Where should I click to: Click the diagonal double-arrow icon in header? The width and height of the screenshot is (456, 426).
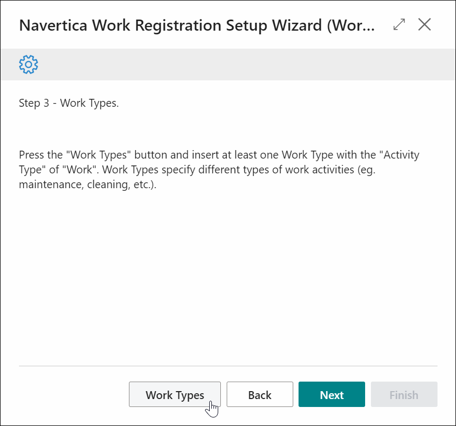point(399,24)
